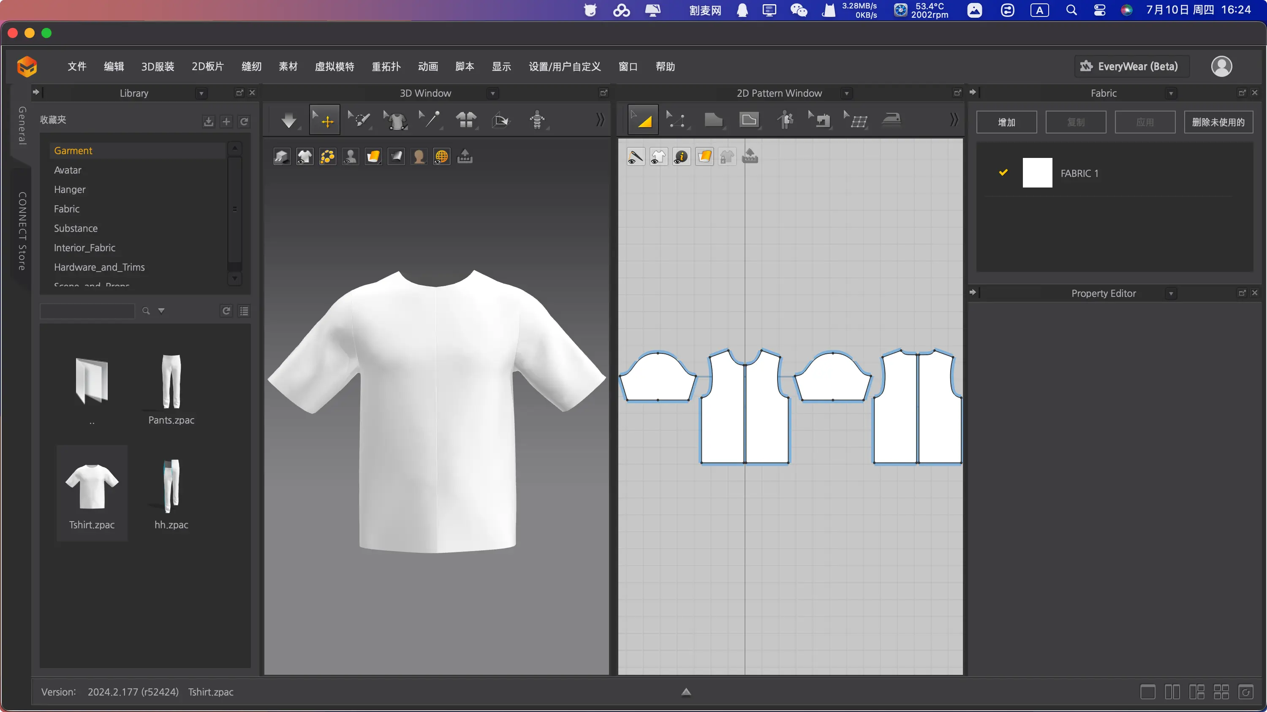Click the steam iron tool
Screen dimensions: 1267x712
(891, 120)
